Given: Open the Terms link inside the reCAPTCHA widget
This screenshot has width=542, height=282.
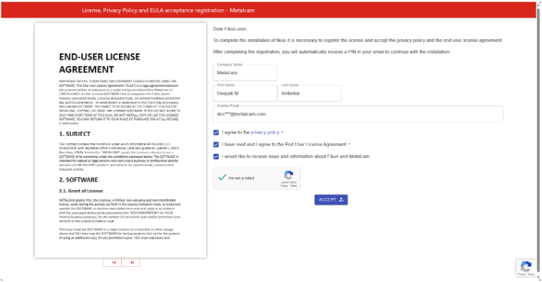Looking at the screenshot, I should pos(294,186).
